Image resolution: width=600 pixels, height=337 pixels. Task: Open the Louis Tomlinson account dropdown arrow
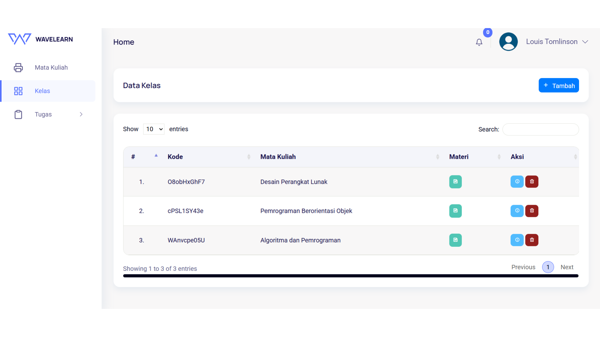click(585, 42)
